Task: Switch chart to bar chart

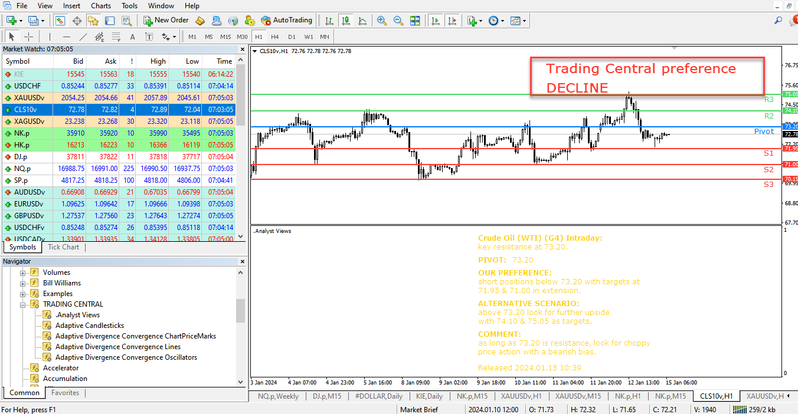Action: coord(331,21)
